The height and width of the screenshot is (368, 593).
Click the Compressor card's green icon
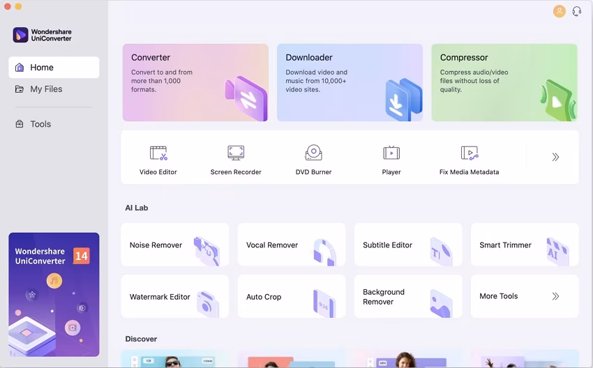pyautogui.click(x=558, y=100)
